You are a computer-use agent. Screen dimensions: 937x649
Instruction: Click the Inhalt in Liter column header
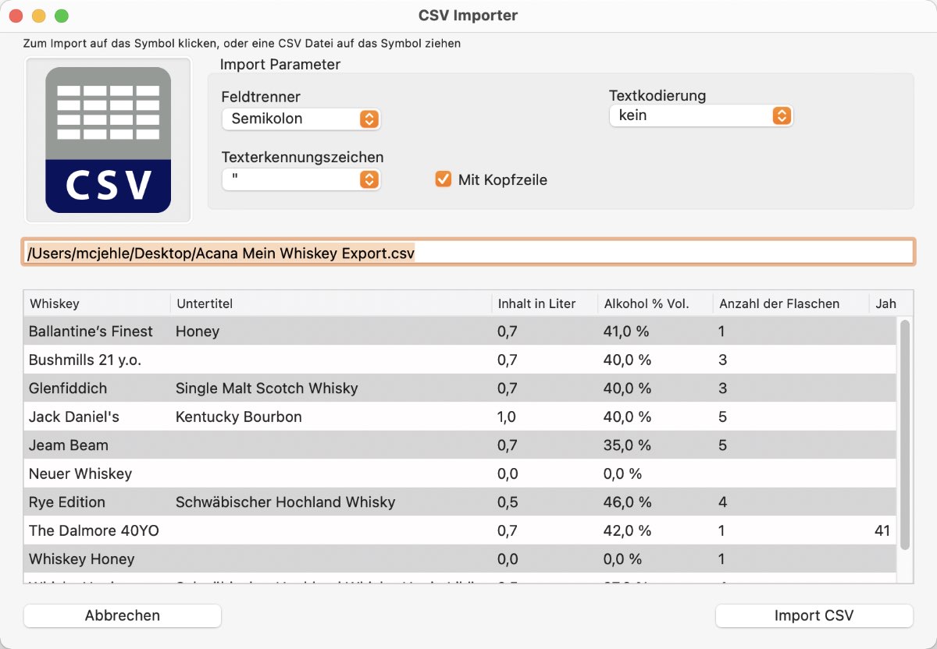[x=544, y=303]
